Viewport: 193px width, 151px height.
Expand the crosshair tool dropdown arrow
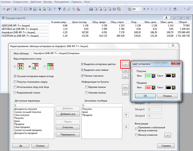148,9
